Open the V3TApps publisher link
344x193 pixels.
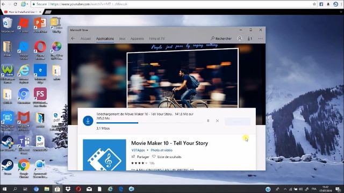pos(138,150)
